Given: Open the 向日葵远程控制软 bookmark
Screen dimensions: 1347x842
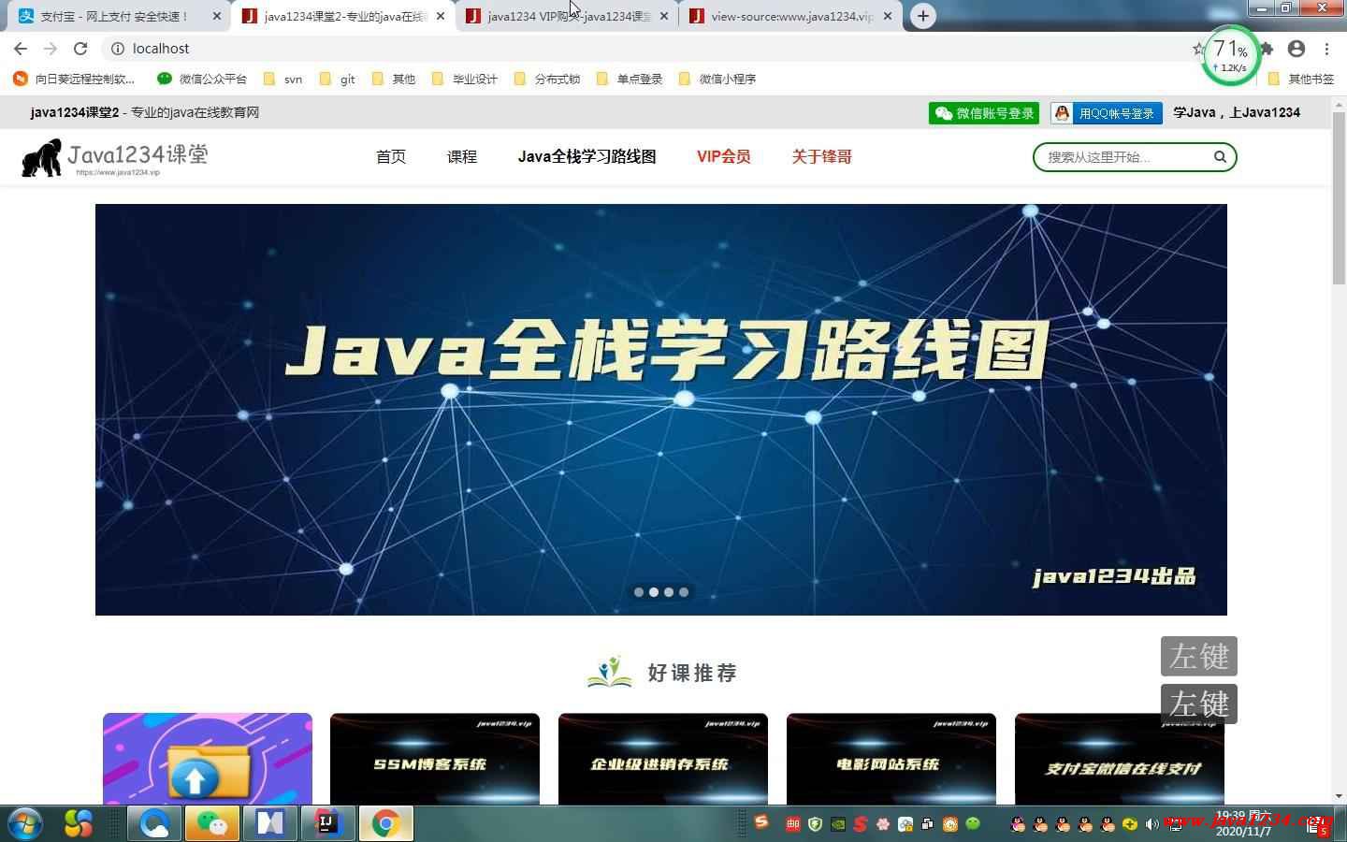Looking at the screenshot, I should click(x=75, y=79).
